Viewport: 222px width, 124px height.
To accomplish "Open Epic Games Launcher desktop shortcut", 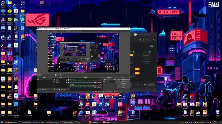I will pyautogui.click(x=185, y=97).
